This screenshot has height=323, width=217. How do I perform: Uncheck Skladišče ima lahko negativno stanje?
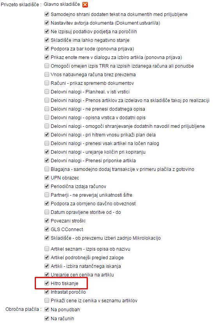click(x=47, y=40)
